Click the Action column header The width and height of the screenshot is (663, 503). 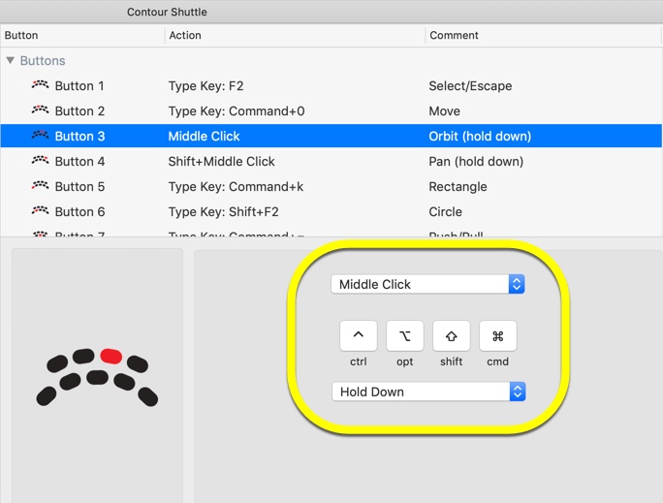[185, 35]
